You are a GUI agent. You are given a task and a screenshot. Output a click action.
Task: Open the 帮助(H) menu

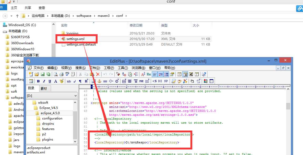[x=170, y=68]
